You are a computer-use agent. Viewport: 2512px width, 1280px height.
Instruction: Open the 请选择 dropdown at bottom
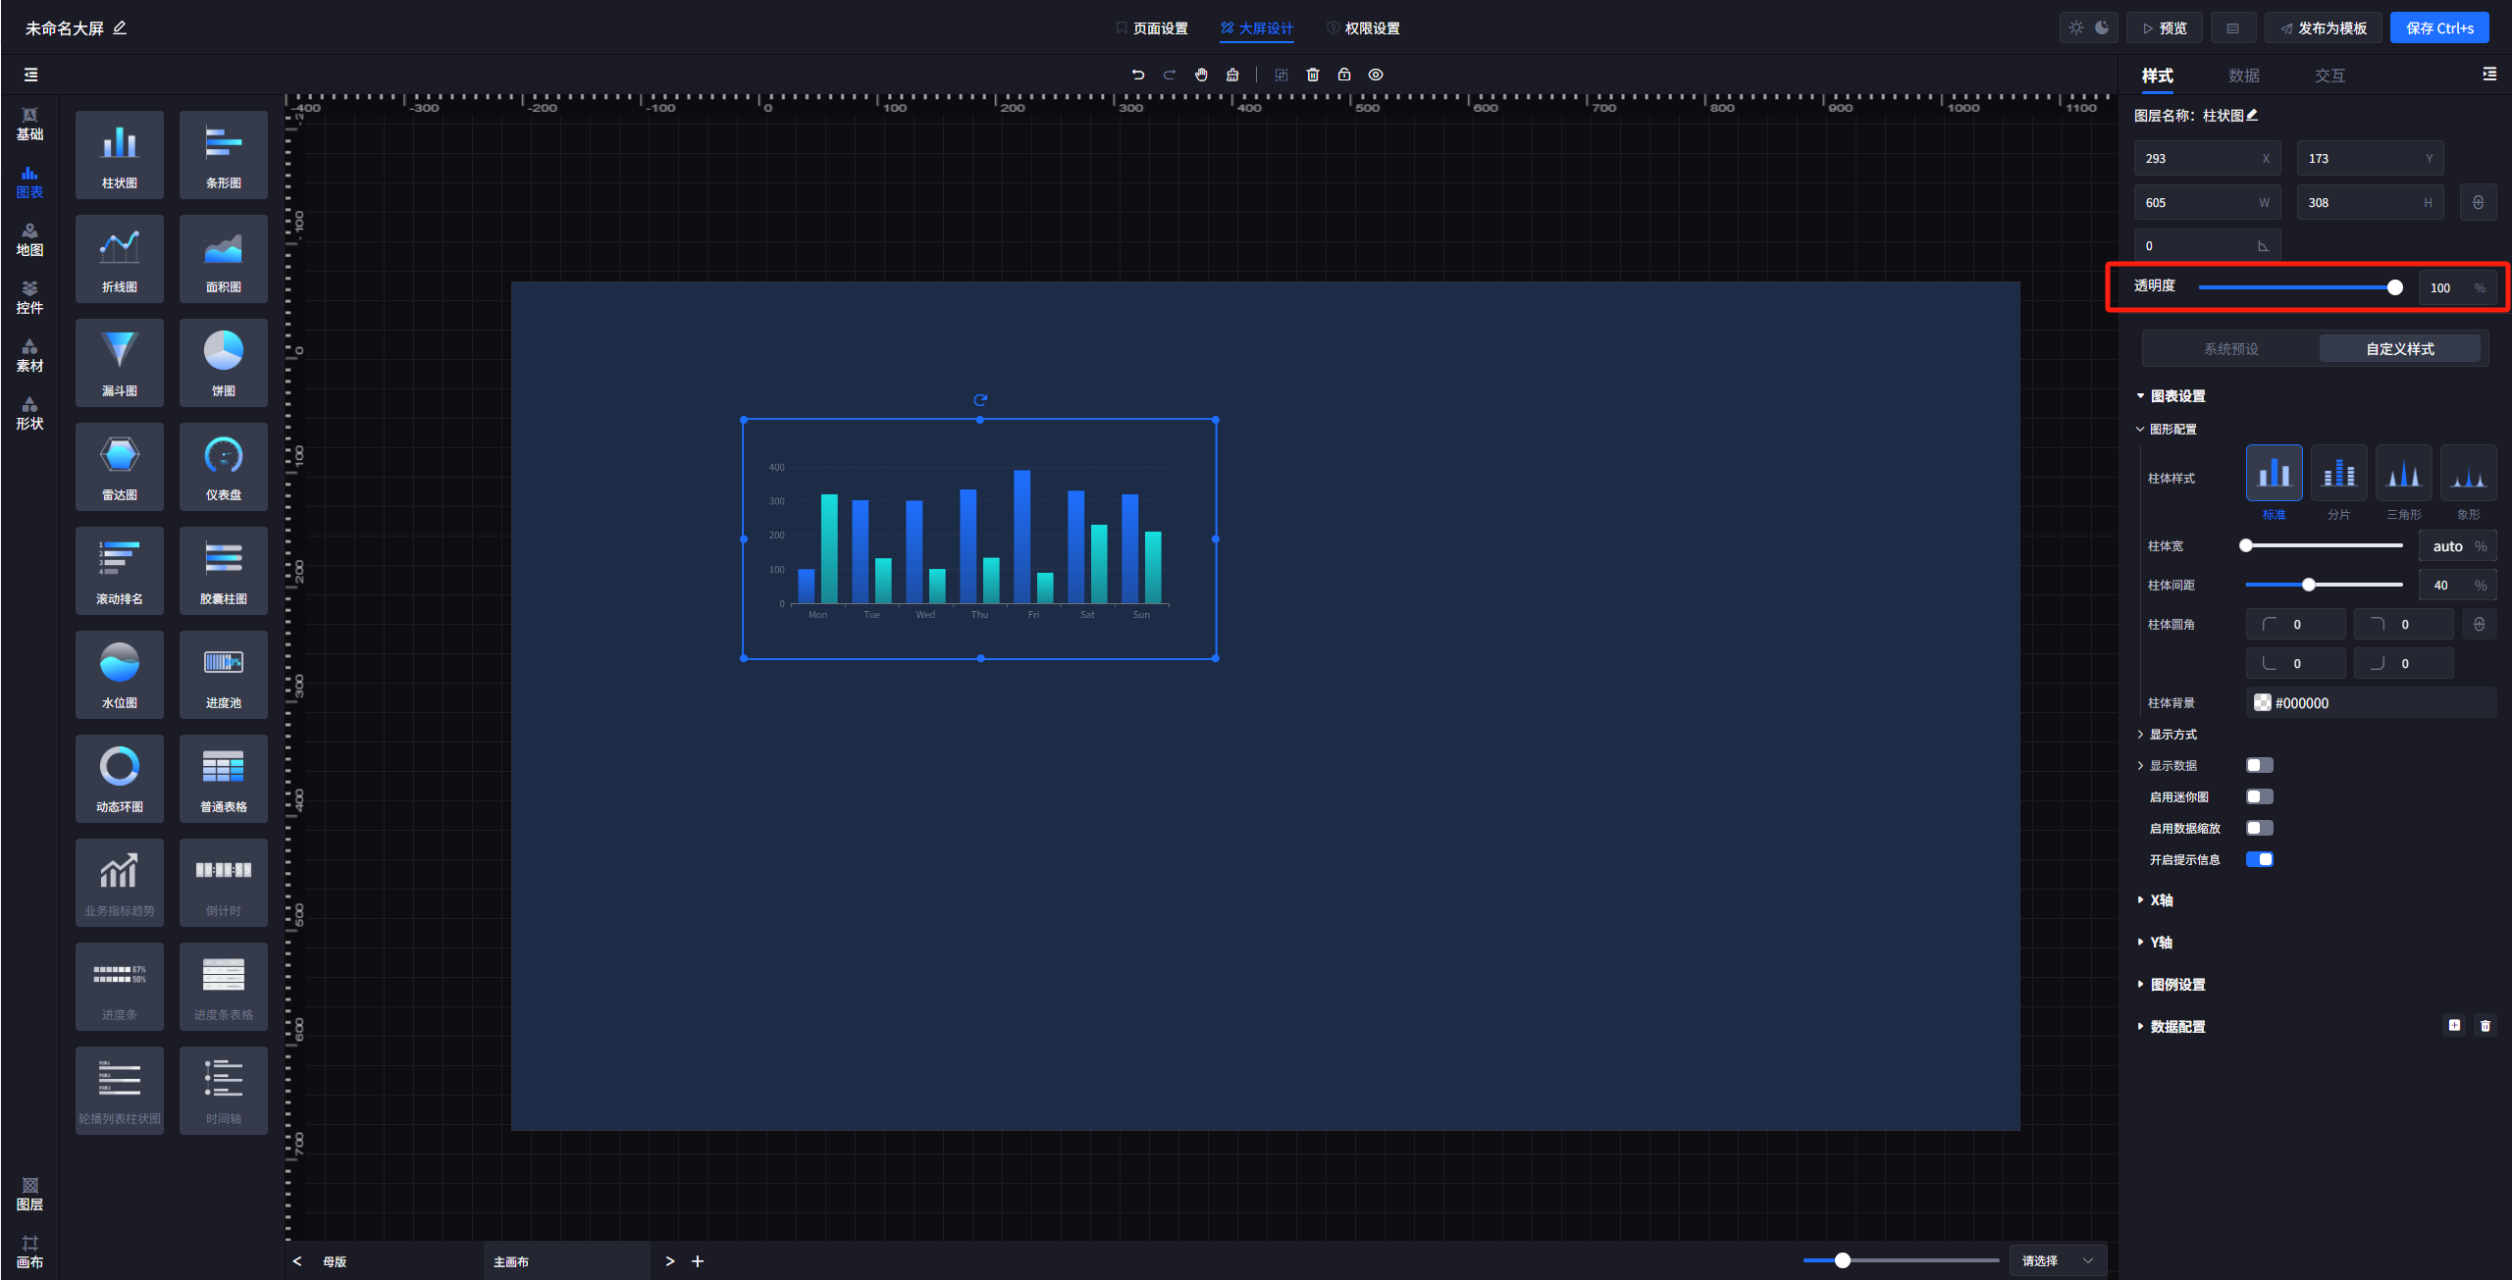point(2058,1261)
